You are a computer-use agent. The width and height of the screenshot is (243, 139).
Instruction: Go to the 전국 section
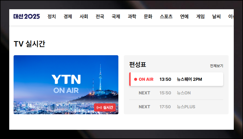coord(100,17)
